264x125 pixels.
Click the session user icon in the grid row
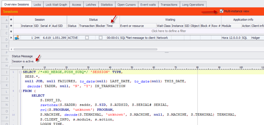click(17, 37)
